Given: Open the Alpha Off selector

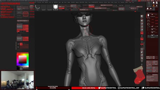Looking at the screenshot, I should (x=43, y=7).
